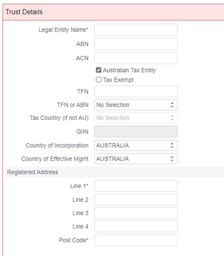The width and height of the screenshot is (224, 256).
Task: Click the Trust Details panel header
Action: [x=113, y=12]
